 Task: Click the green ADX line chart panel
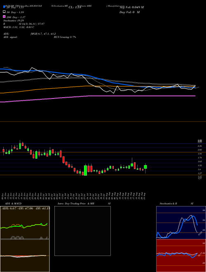[25, 223]
